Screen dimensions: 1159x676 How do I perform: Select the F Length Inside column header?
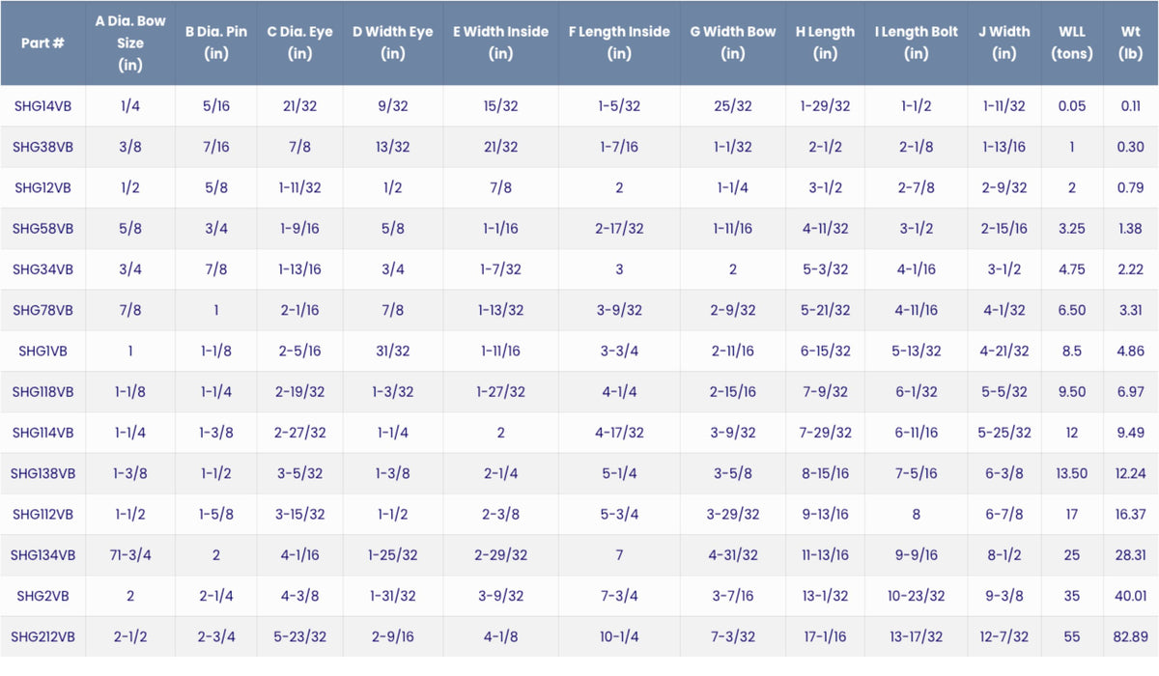tap(618, 42)
